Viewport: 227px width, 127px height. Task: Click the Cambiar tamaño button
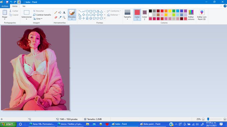click(42, 15)
